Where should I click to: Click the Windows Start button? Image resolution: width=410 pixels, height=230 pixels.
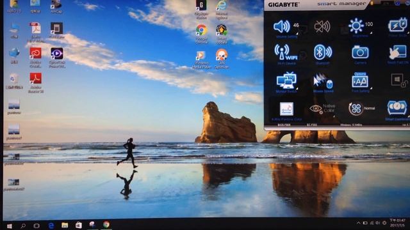(10, 226)
